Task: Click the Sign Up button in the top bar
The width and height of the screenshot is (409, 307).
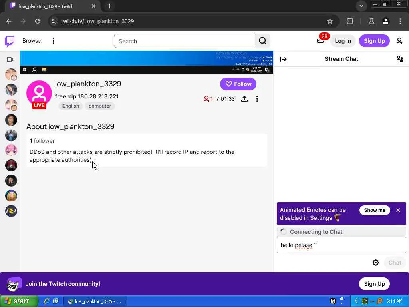Action: (374, 41)
